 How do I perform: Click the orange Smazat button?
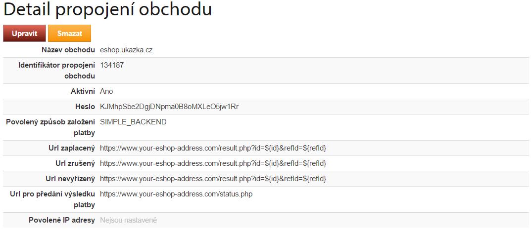tap(70, 34)
